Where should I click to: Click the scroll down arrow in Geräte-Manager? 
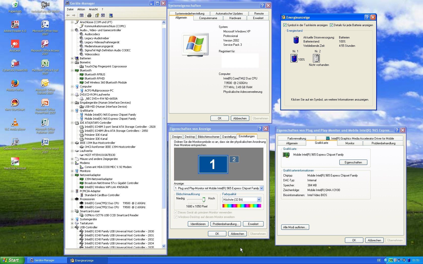point(164,246)
